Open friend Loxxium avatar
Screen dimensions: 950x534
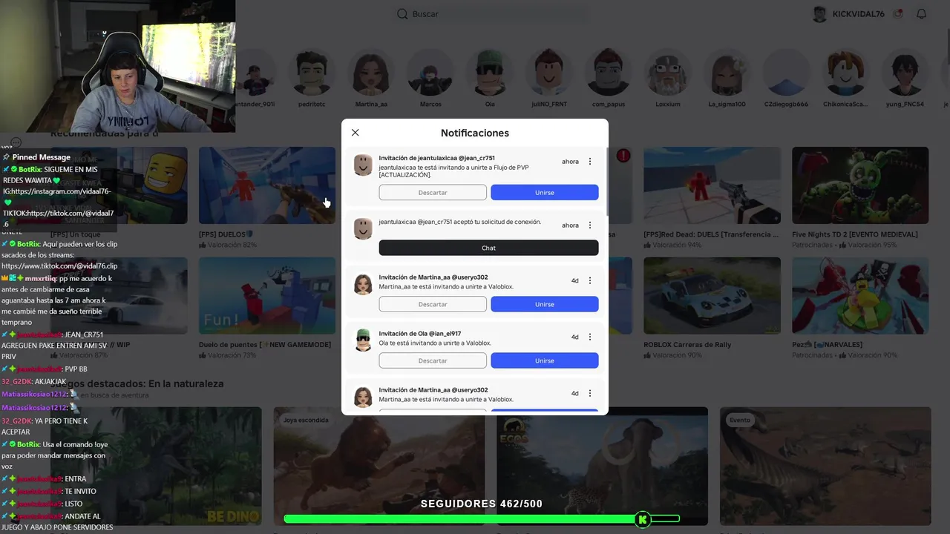pyautogui.click(x=668, y=73)
